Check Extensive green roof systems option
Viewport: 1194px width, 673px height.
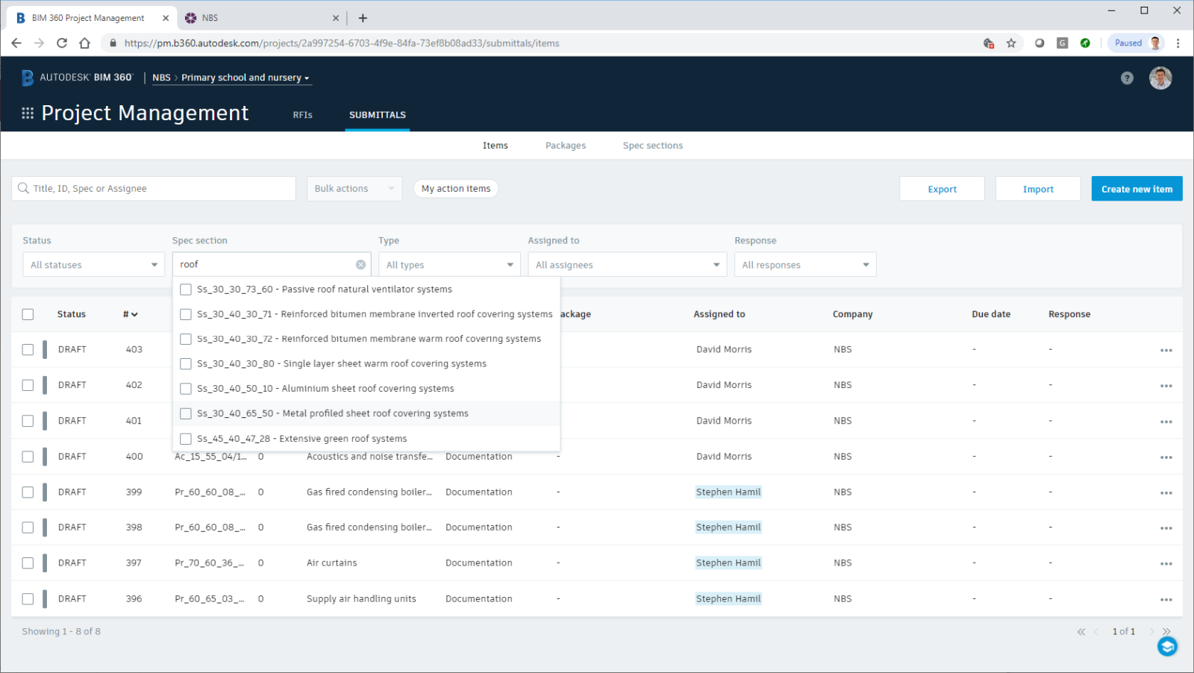pyautogui.click(x=186, y=439)
